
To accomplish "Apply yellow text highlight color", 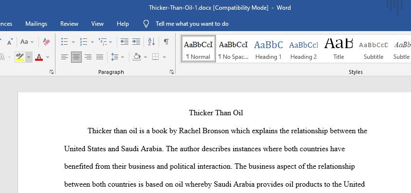I will [20, 57].
